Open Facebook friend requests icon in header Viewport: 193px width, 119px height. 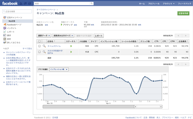(21, 4)
